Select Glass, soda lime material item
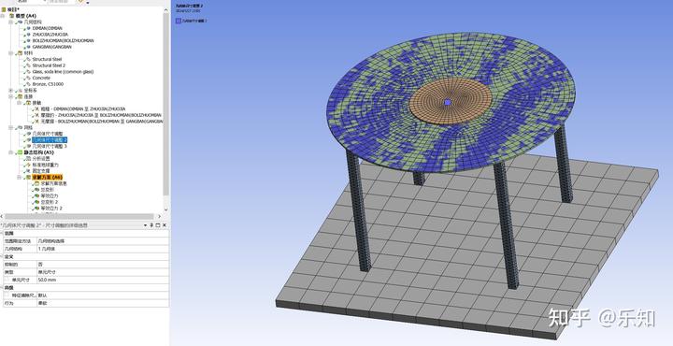Image resolution: width=673 pixels, height=346 pixels. pyautogui.click(x=63, y=72)
